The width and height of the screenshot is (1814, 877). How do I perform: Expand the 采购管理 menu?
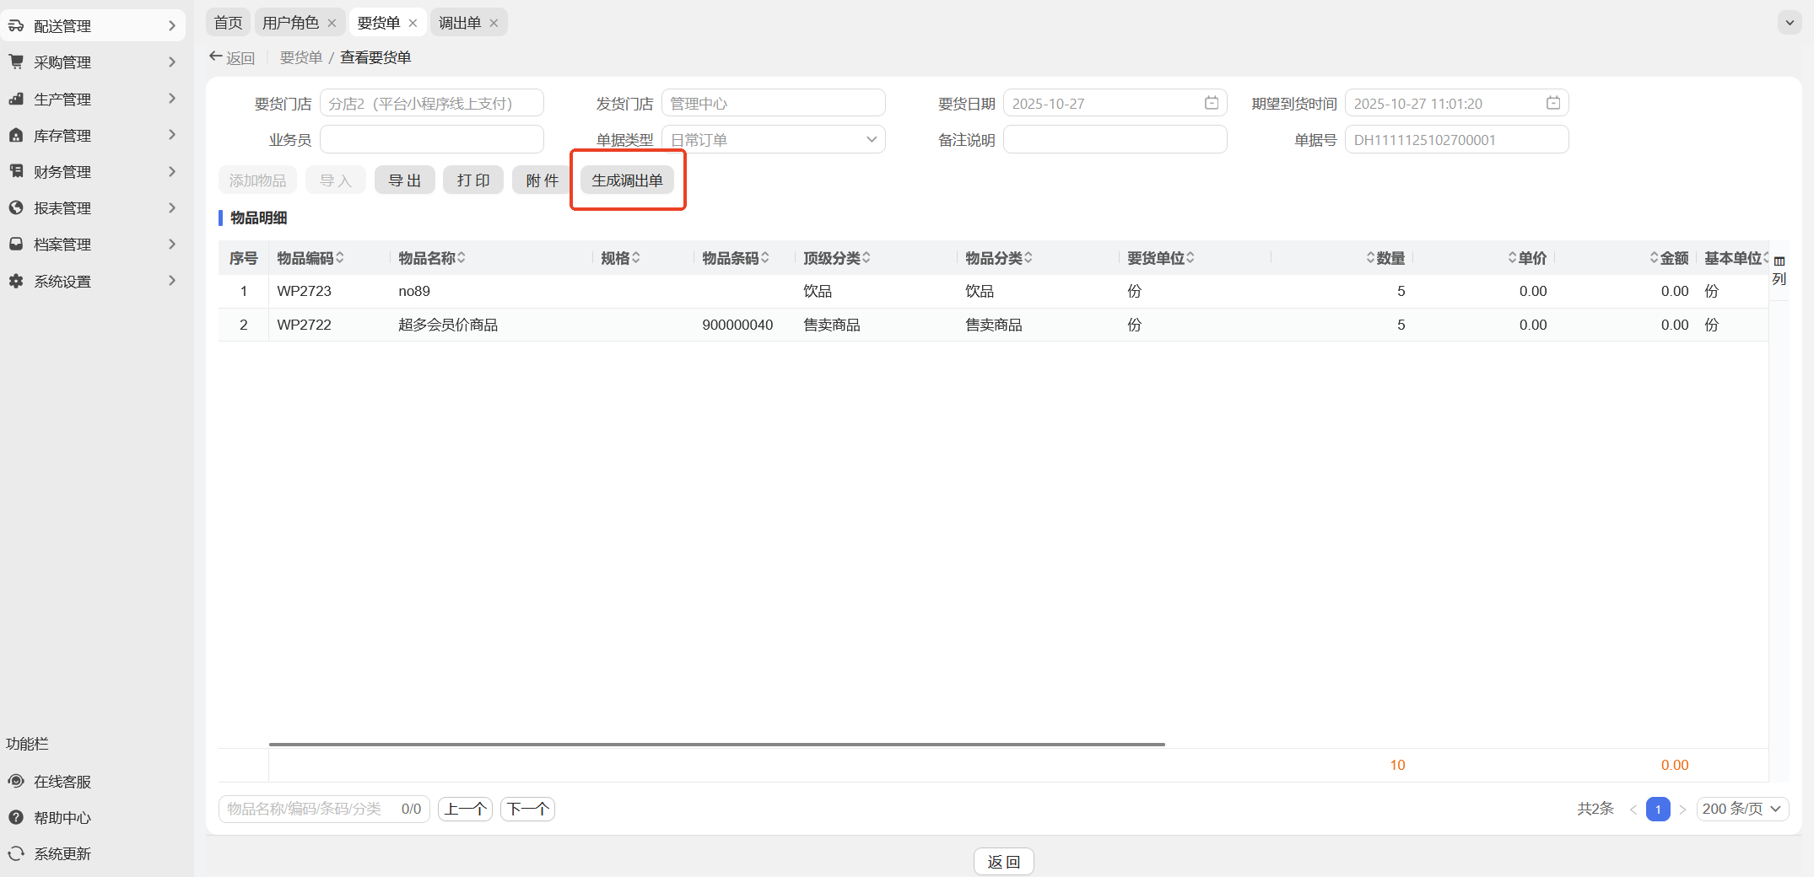click(172, 62)
